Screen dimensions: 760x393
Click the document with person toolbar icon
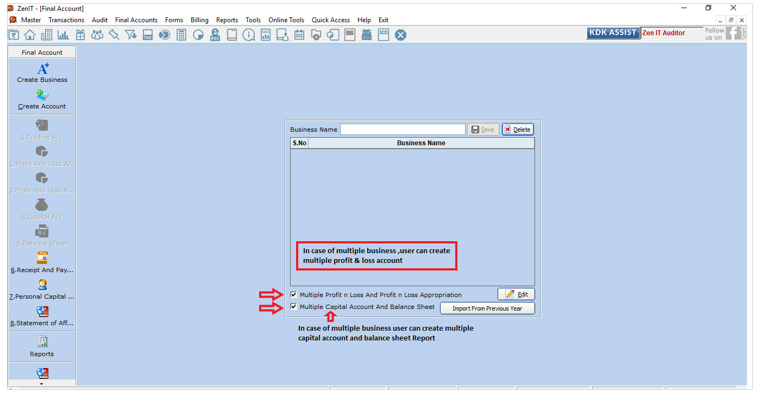282,35
